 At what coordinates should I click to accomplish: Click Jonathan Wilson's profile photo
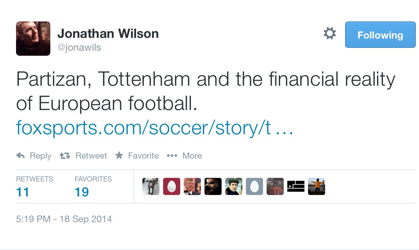[x=33, y=39]
